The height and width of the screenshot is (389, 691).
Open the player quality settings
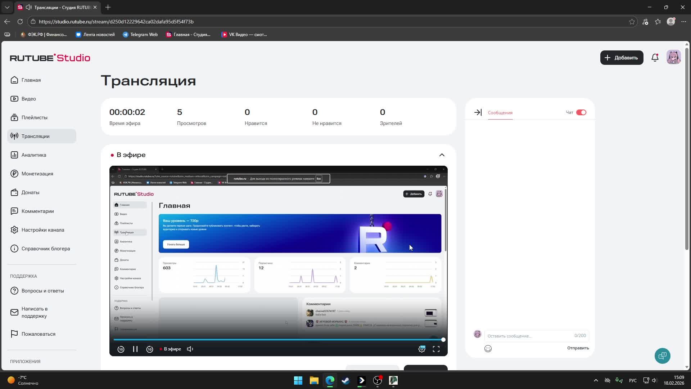[x=421, y=349]
